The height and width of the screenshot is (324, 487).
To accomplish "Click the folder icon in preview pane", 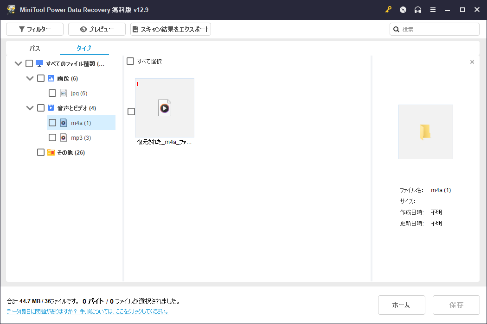I will (425, 132).
